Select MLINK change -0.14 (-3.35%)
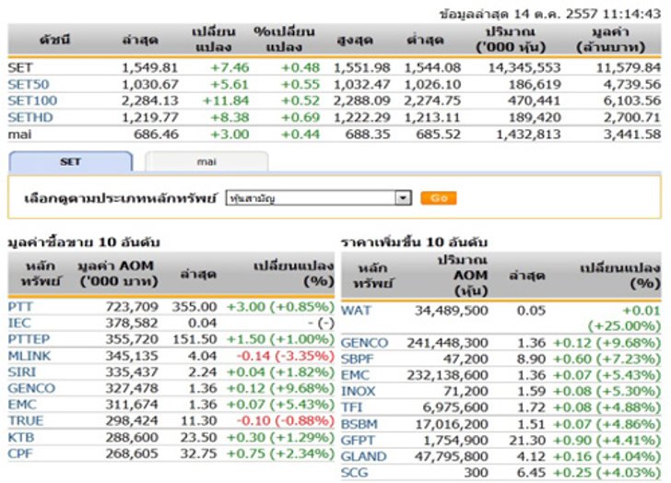This screenshot has width=671, height=483. (x=286, y=356)
